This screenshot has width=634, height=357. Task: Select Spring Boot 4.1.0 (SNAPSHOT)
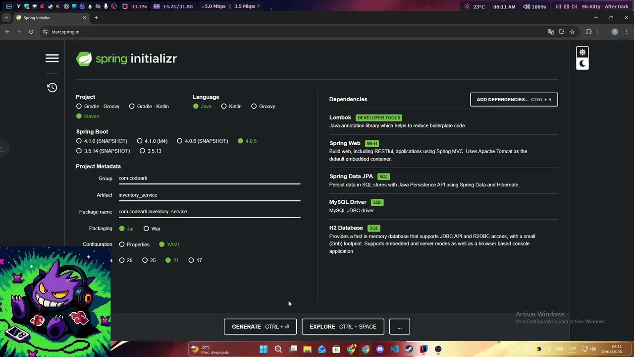(x=102, y=141)
